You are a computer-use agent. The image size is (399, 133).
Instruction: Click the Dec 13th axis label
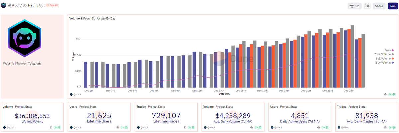(x=219, y=90)
